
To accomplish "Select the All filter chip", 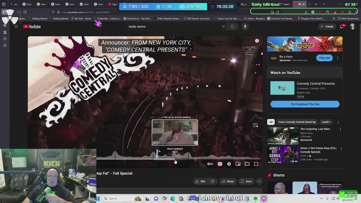I will [x=271, y=122].
